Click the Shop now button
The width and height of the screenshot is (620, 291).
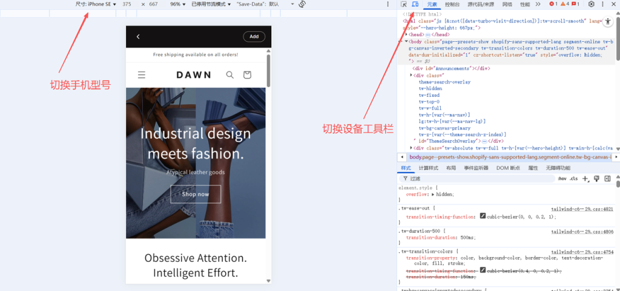(x=196, y=194)
